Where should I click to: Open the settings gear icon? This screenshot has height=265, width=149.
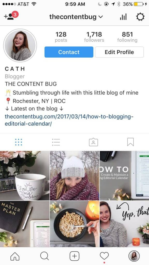(x=140, y=17)
